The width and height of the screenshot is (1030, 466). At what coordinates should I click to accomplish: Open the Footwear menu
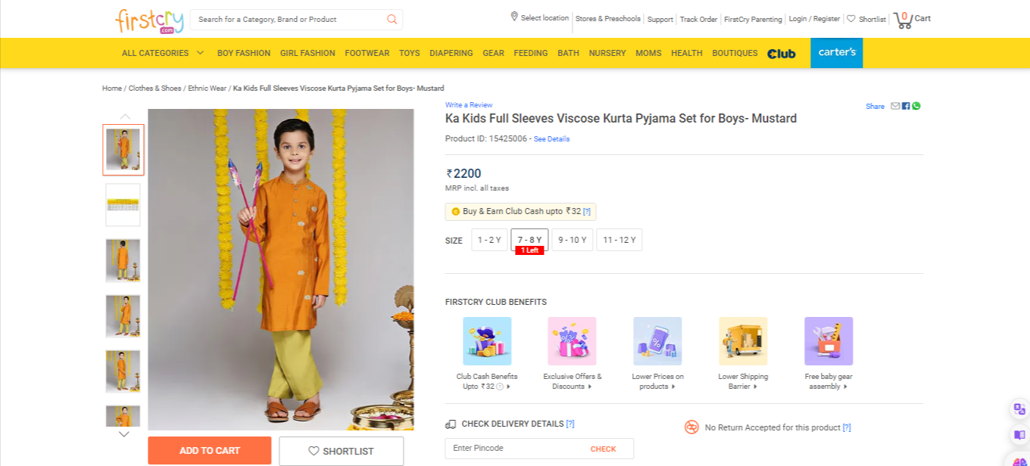click(x=367, y=53)
